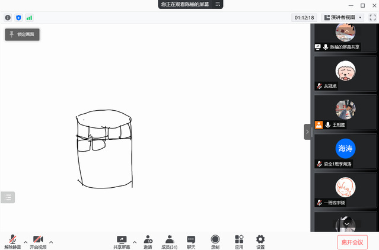Collapse the participant video sidebar
Image resolution: width=379 pixels, height=250 pixels.
307,132
